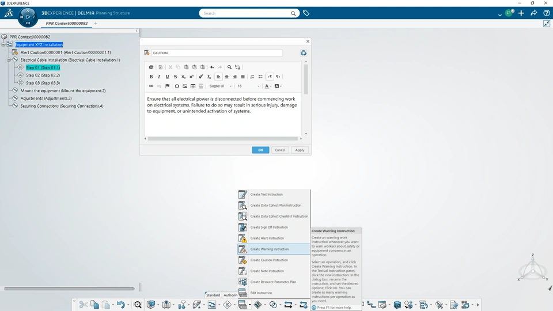Open the background color dropdown
Screen dimensions: 553x311
point(278,86)
